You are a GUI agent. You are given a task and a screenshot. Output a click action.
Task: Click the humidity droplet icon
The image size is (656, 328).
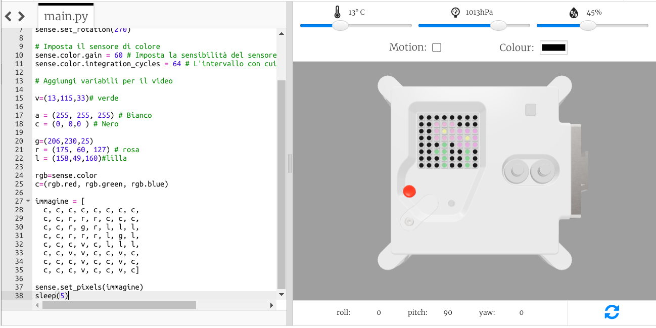[574, 13]
